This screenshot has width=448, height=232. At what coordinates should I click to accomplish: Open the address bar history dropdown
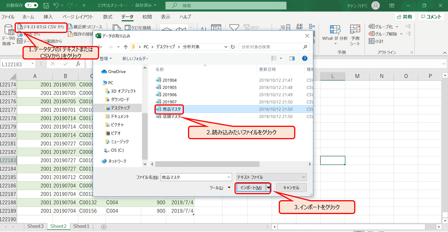coord(226,47)
